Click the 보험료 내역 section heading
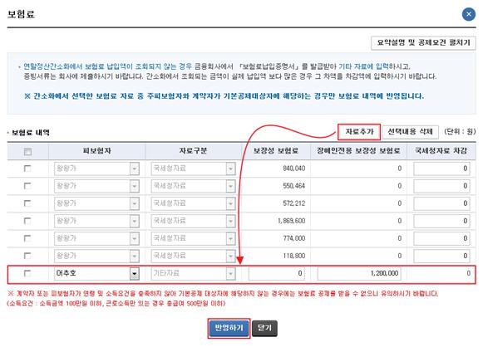The width and height of the screenshot is (483, 347). [31, 133]
